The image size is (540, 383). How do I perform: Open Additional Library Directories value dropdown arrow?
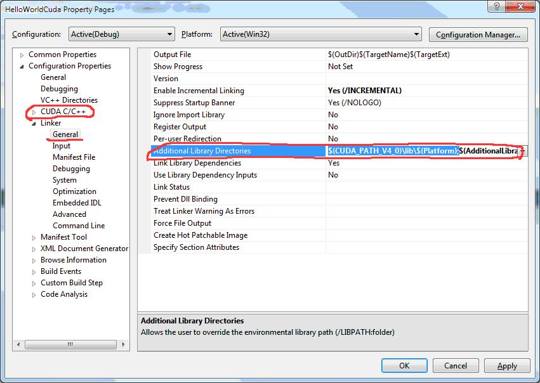523,151
